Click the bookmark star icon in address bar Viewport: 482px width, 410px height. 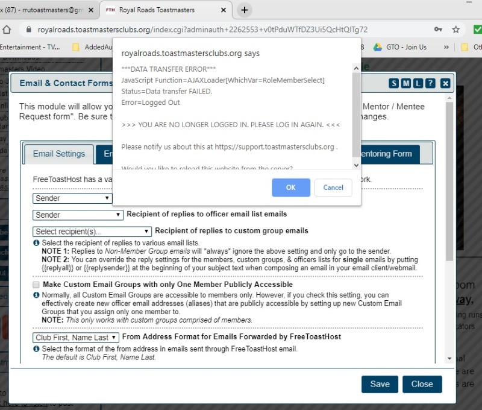pos(456,29)
